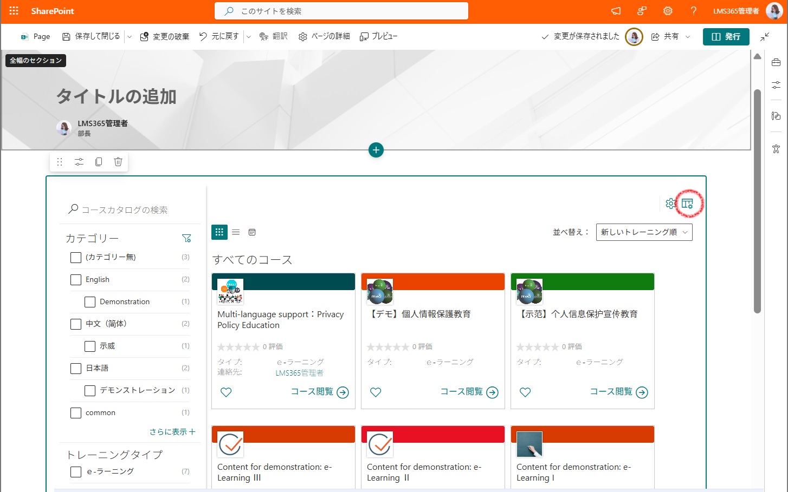Viewport: 788px width, 492px height.
Task: Click the Page toolbar item
Action: pyautogui.click(x=35, y=36)
